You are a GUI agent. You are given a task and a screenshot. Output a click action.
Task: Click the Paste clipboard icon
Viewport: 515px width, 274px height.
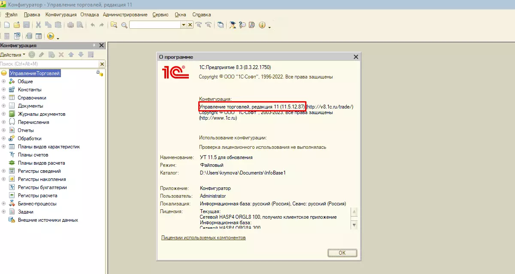pos(58,25)
